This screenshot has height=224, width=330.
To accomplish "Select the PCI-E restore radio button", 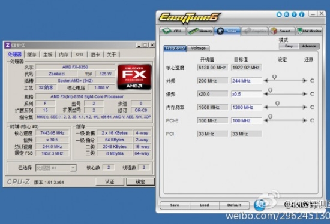I will tap(313, 120).
